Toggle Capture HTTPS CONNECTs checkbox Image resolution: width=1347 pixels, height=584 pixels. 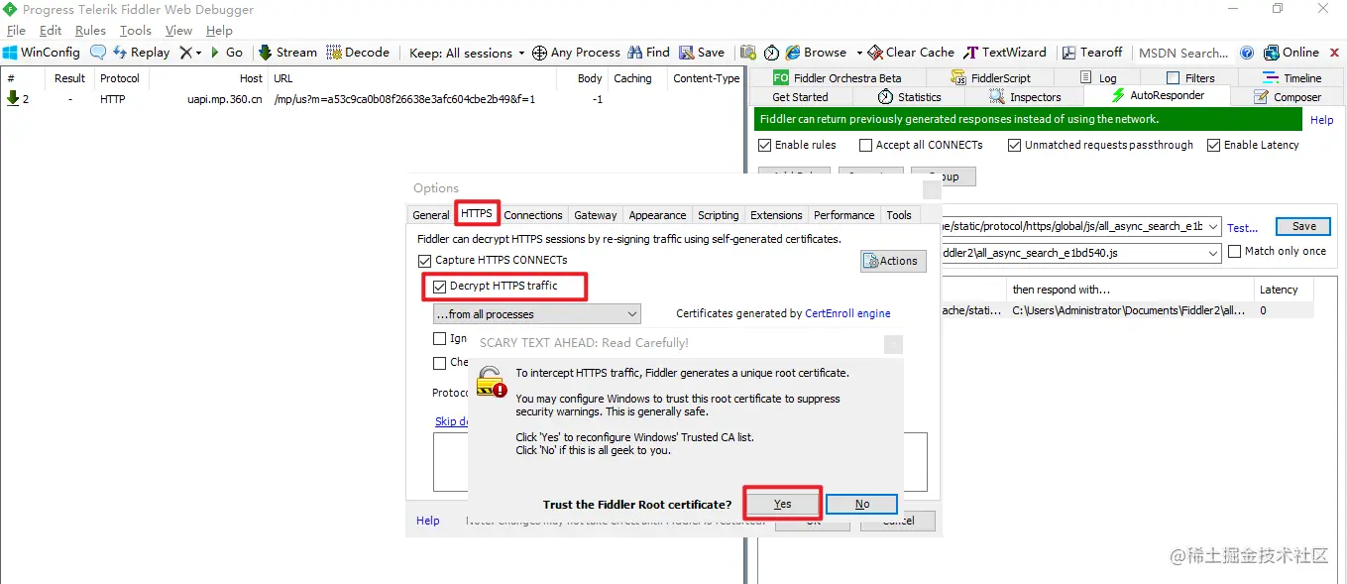click(425, 260)
